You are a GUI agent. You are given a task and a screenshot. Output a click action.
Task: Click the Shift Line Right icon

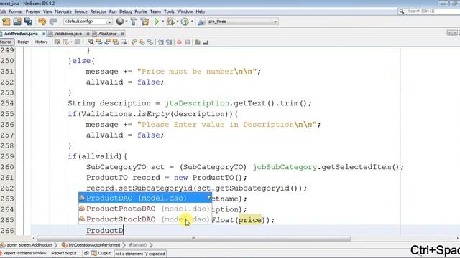pos(169,42)
